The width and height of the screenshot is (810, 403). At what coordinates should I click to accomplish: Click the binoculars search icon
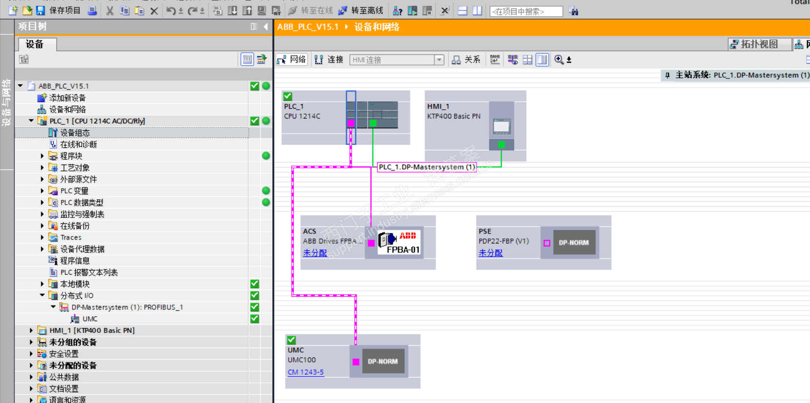pyautogui.click(x=573, y=11)
